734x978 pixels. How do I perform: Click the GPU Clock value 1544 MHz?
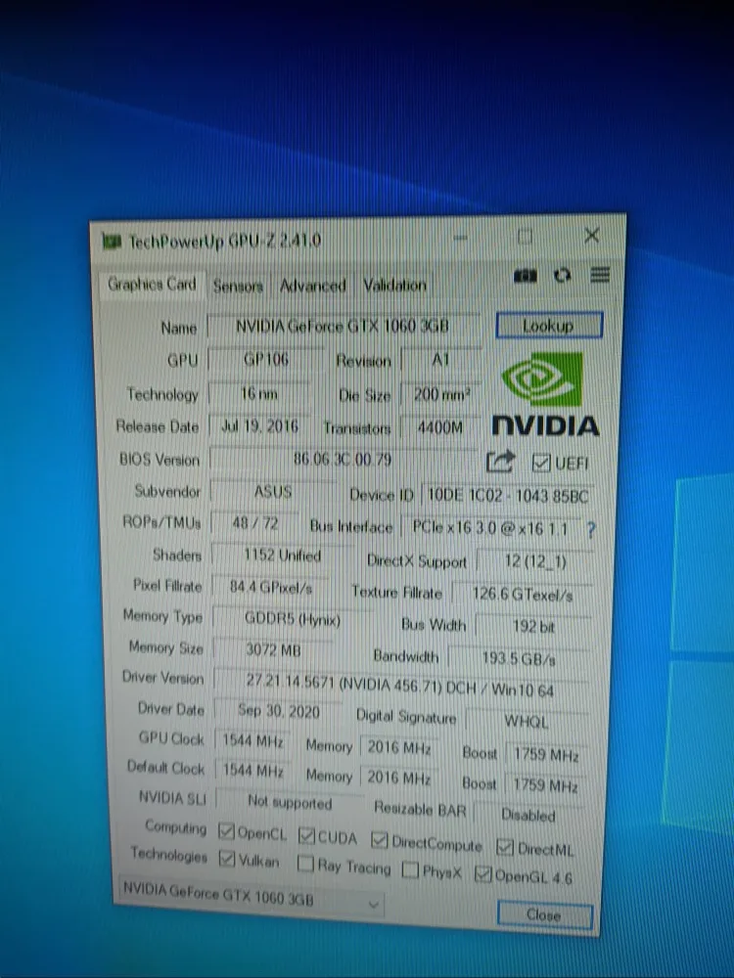tap(252, 741)
